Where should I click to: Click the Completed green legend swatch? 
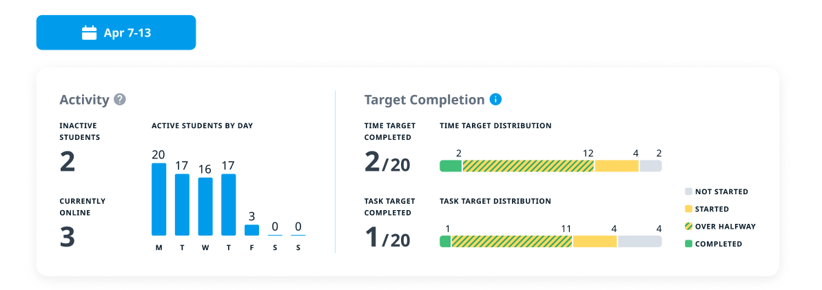coord(688,244)
